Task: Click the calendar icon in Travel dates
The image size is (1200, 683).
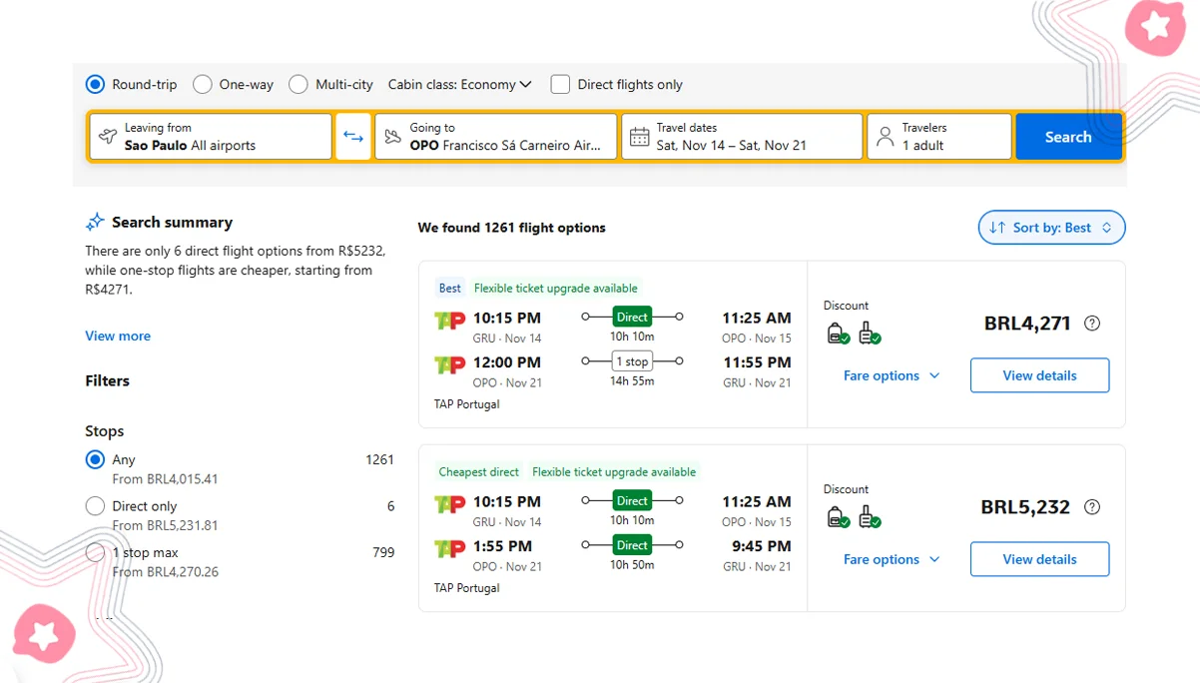Action: tap(639, 137)
